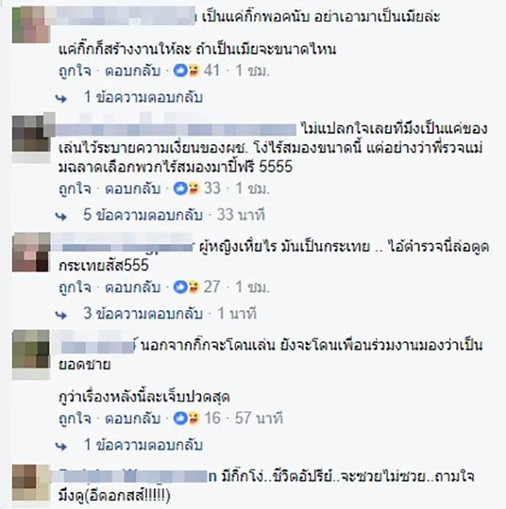The image size is (506, 509).
Task: Like the third comment with ถูกใจ
Action: pyautogui.click(x=75, y=287)
